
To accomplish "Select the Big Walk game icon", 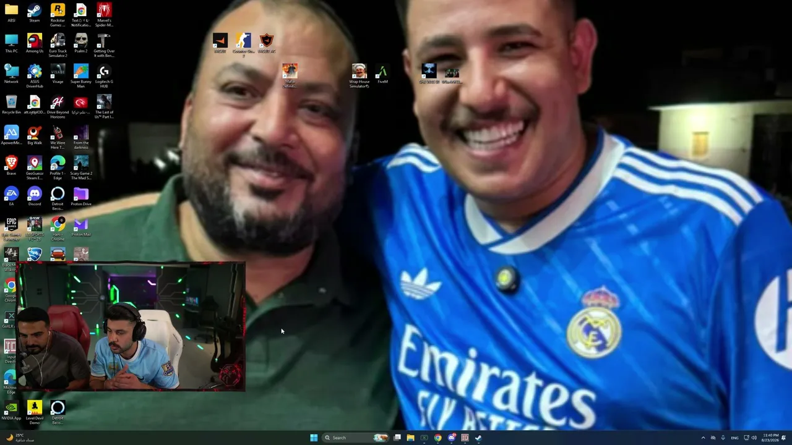I will [35, 135].
